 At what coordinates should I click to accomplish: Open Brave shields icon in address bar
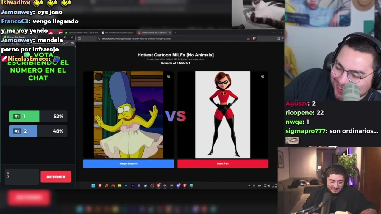click(254, 38)
